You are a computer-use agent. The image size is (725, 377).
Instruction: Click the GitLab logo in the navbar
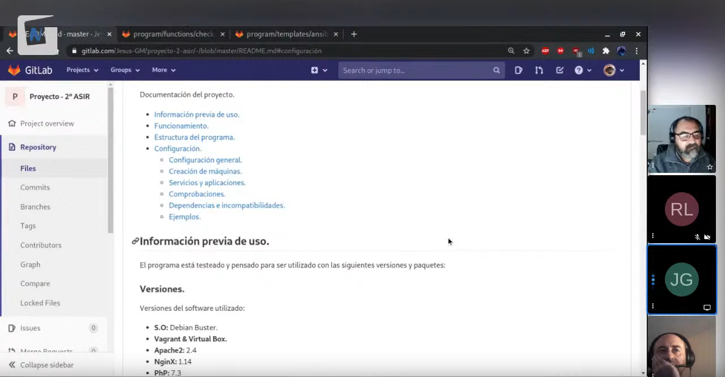tap(30, 70)
